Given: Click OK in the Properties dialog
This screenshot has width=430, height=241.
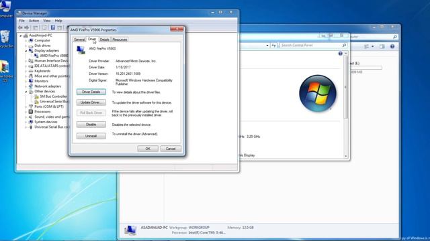Looking at the screenshot, I should tap(148, 149).
